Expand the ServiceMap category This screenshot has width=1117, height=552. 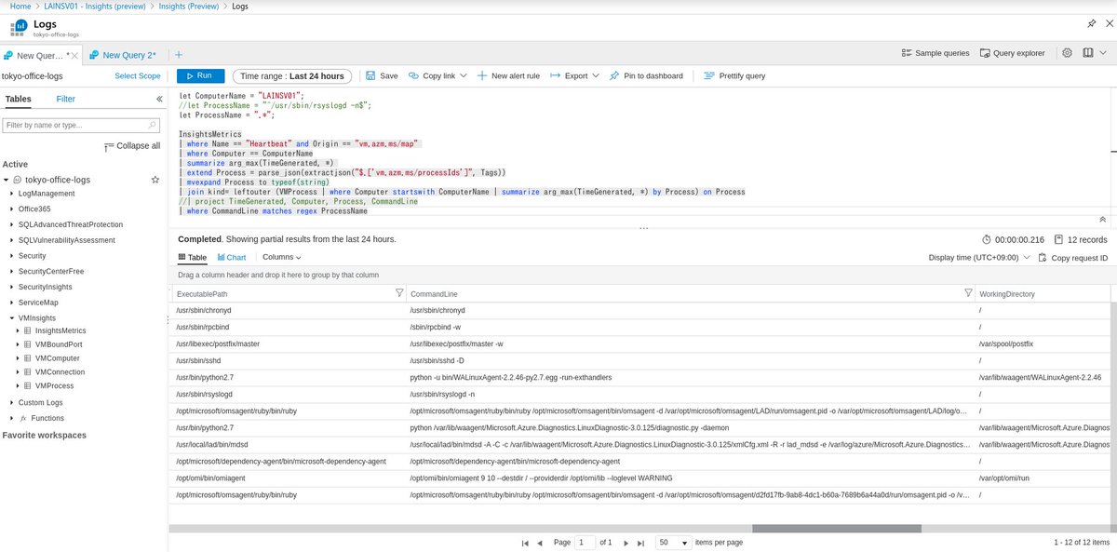pos(11,303)
